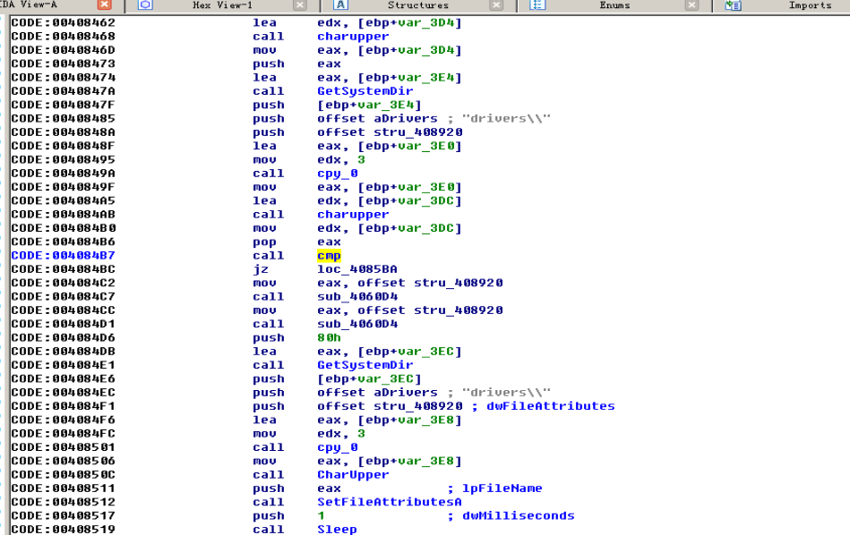850x535 pixels.
Task: Close the IDA View-A tab
Action: [x=104, y=4]
